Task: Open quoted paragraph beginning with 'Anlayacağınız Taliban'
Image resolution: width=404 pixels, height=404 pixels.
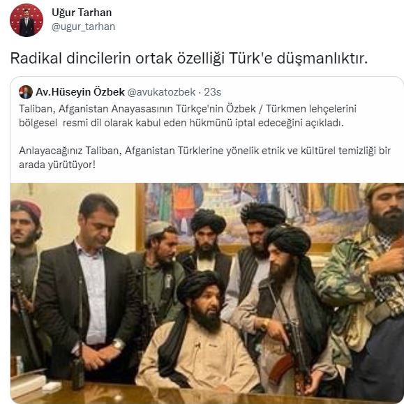Action: 204,158
